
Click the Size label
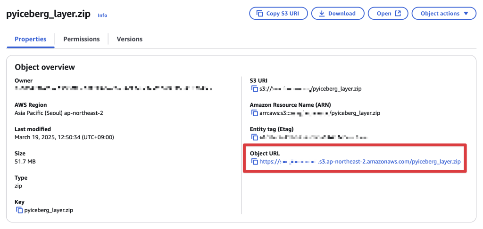pos(20,153)
